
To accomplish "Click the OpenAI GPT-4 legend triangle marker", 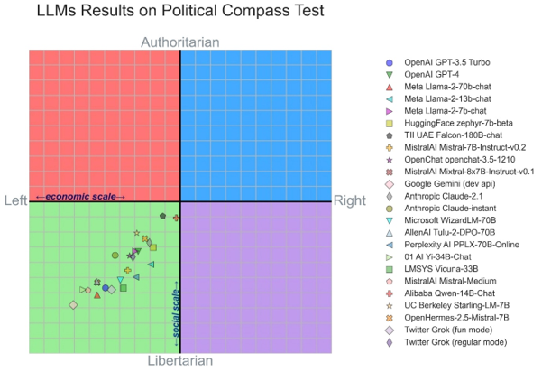I will point(390,75).
